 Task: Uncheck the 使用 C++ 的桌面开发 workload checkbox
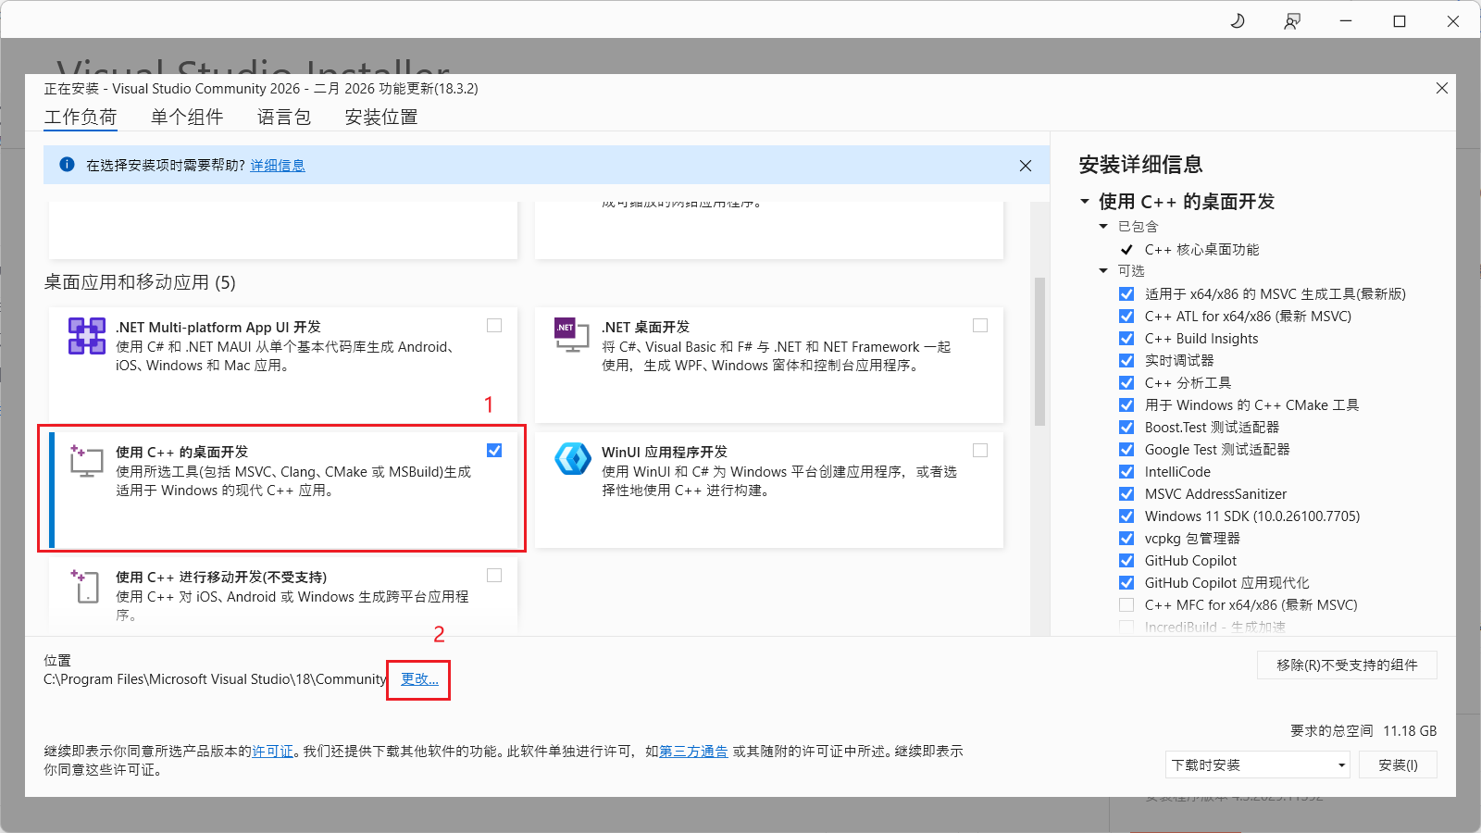(494, 451)
